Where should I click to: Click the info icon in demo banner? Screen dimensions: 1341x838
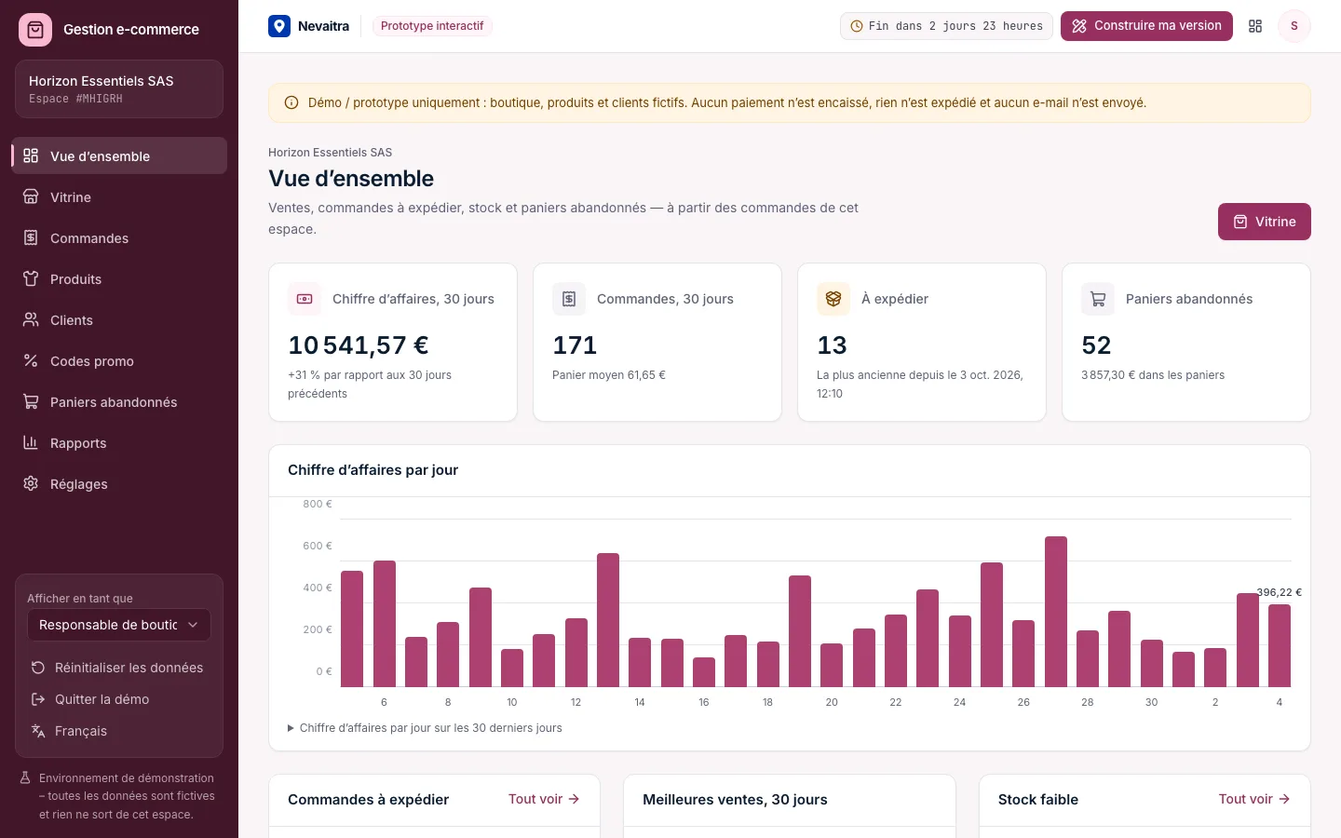(x=291, y=103)
